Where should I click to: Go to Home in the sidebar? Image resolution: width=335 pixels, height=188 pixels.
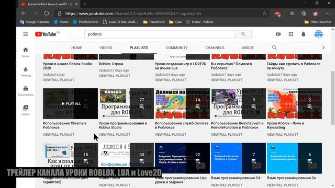[x=26, y=52]
